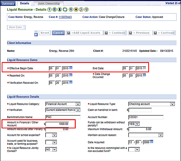Click the person icon in header
The width and height of the screenshot is (181, 161).
click(x=60, y=10)
